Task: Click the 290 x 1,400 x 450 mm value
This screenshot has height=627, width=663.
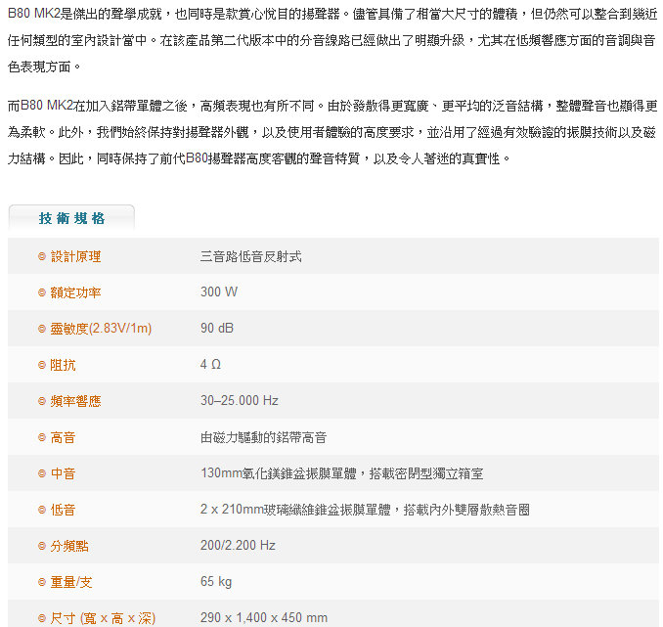Action: tap(264, 617)
